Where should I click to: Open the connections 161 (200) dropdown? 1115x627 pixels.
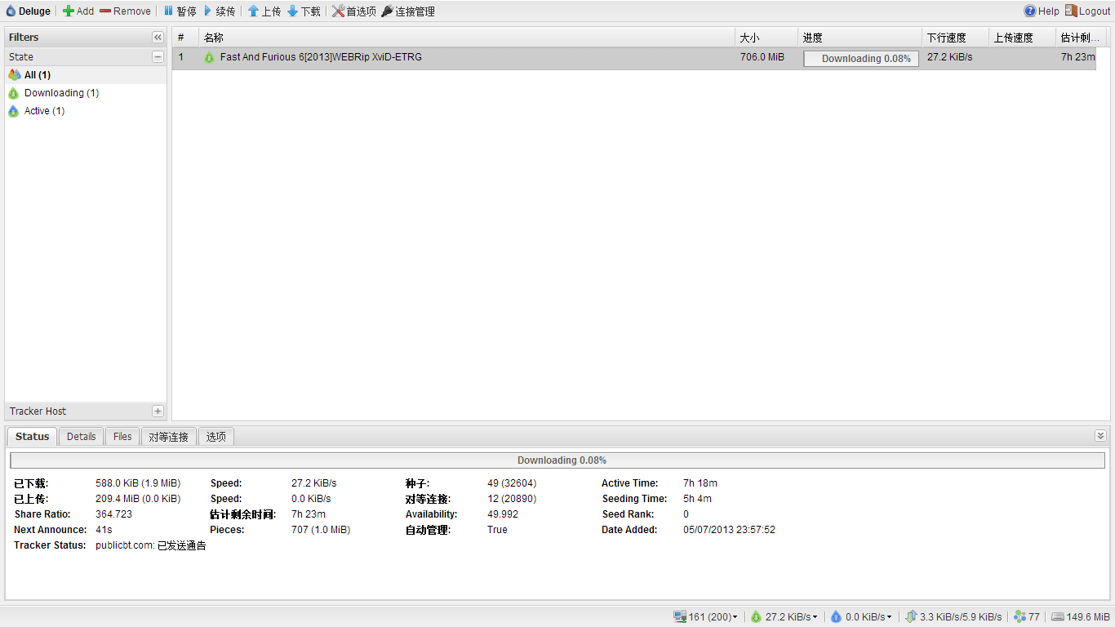point(705,617)
